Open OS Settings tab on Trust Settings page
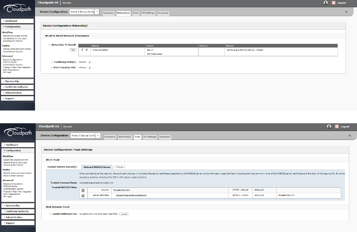The height and width of the screenshot is (232, 357). click(x=150, y=137)
